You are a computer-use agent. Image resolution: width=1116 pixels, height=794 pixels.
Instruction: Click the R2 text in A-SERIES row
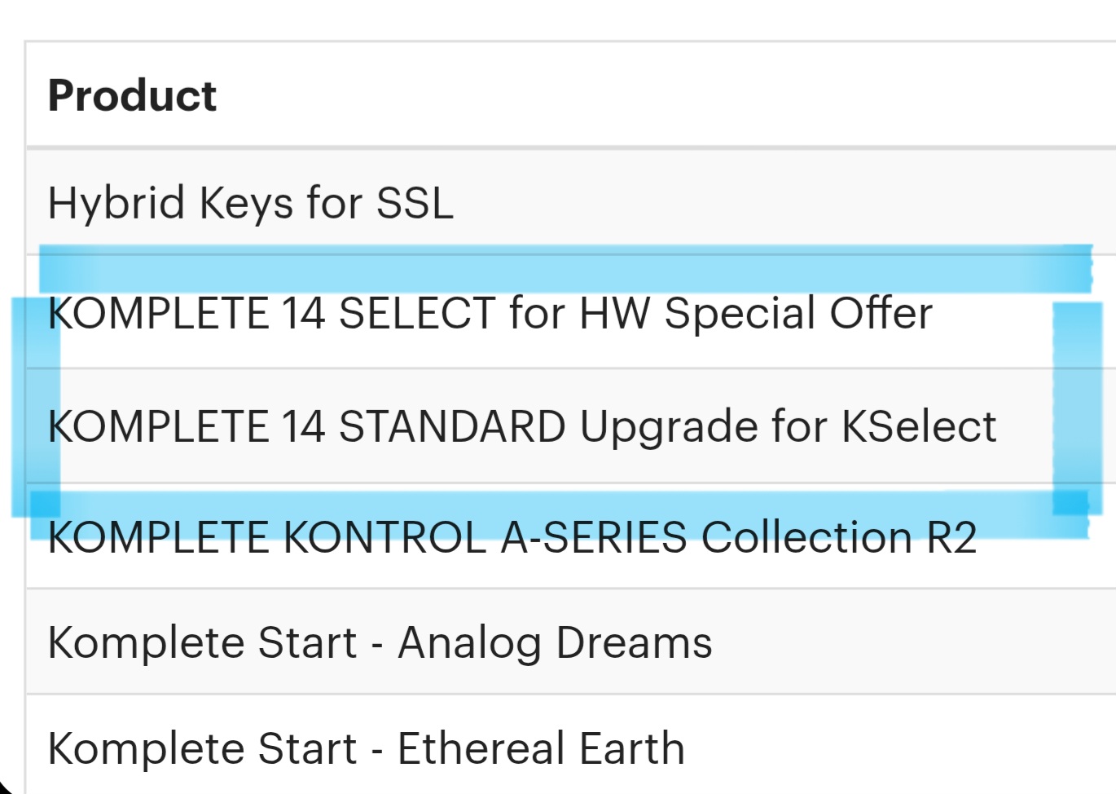[x=951, y=537]
